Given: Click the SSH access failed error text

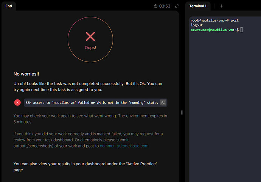Looking at the screenshot, I should tap(92, 102).
